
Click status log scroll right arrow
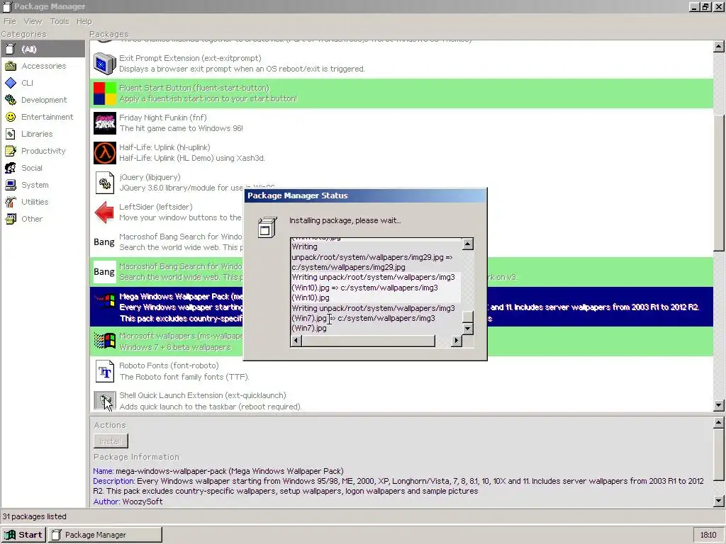[457, 341]
